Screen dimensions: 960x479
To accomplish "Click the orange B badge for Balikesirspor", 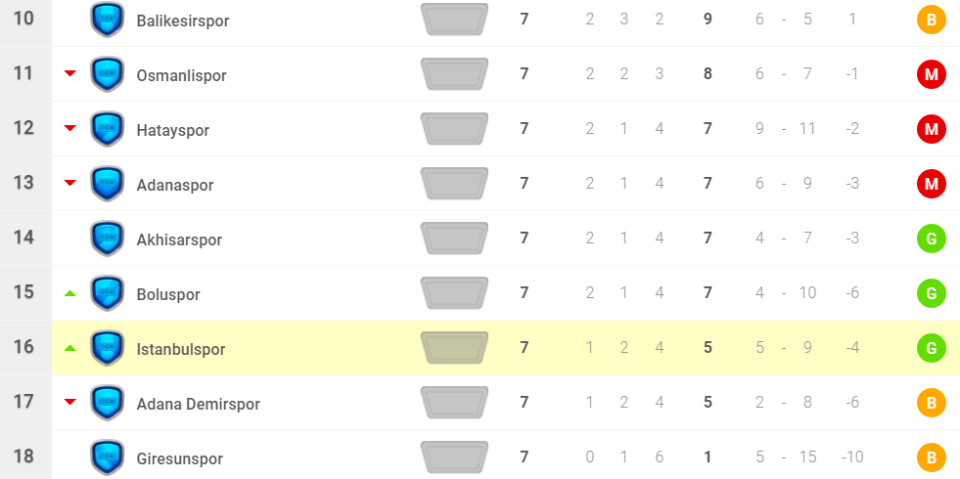I will click(x=931, y=20).
